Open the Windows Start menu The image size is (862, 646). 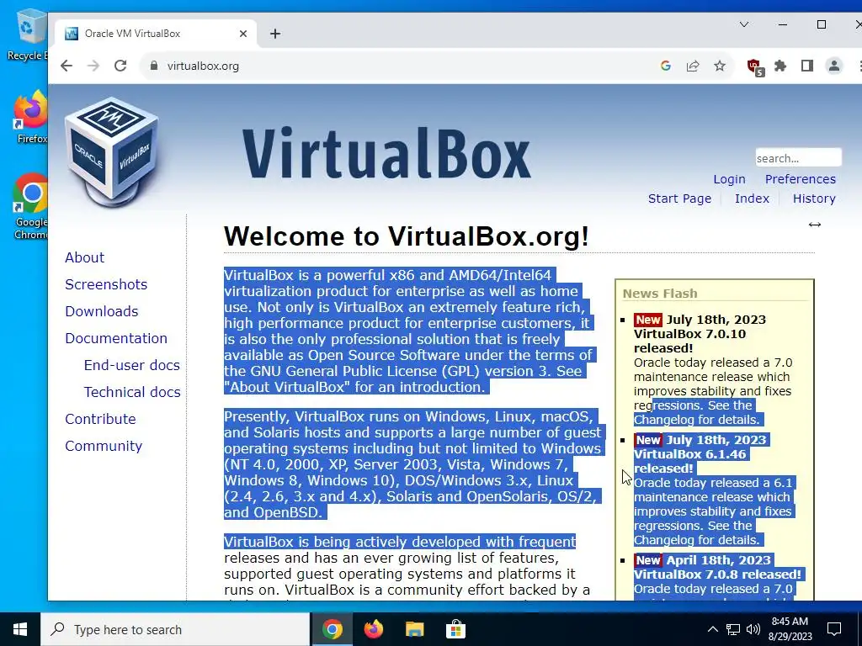pyautogui.click(x=20, y=629)
